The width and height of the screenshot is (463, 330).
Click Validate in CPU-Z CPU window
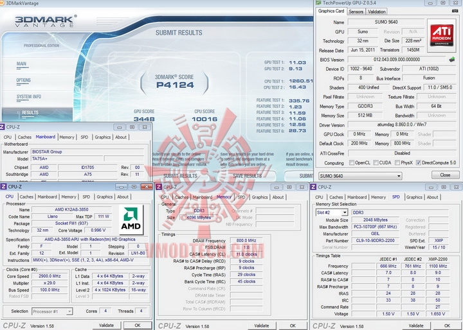pyautogui.click(x=106, y=326)
